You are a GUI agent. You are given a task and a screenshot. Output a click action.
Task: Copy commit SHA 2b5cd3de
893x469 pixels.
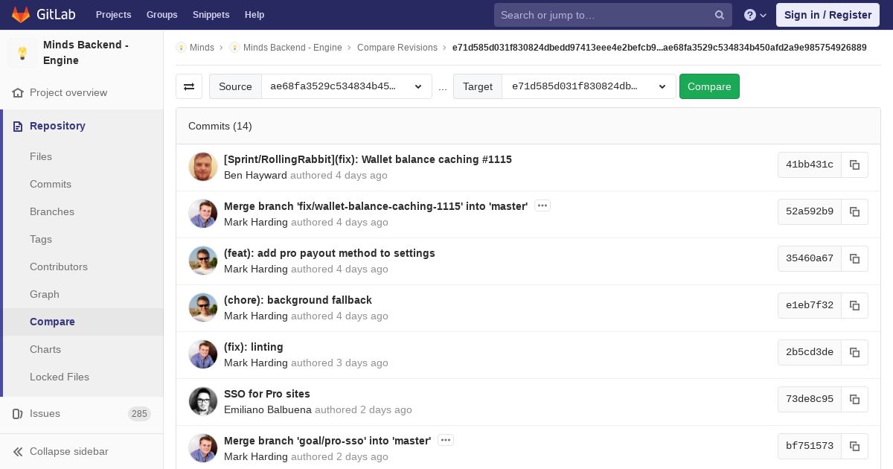coord(855,352)
